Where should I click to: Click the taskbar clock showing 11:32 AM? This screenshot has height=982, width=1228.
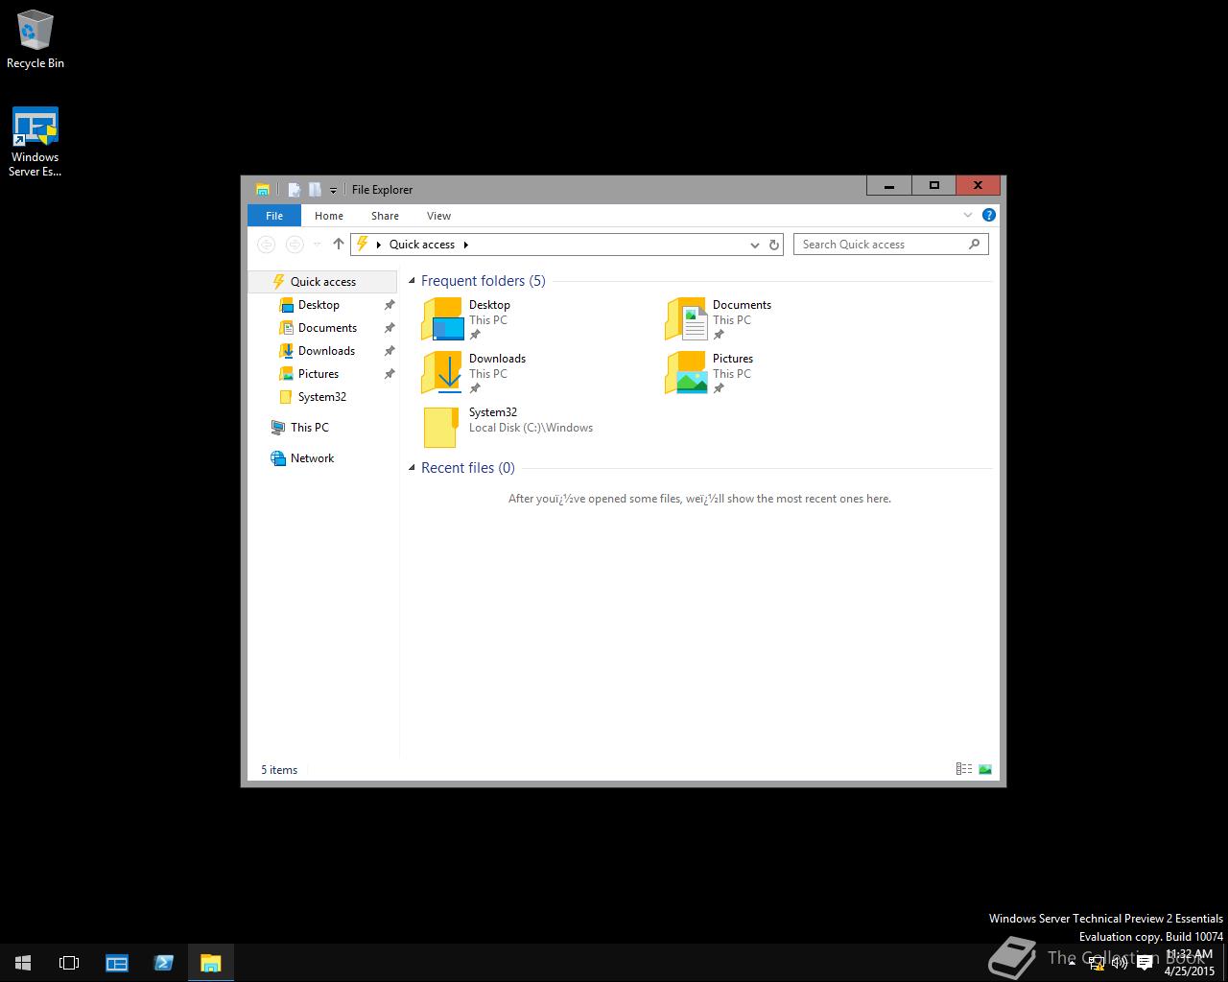1190,963
